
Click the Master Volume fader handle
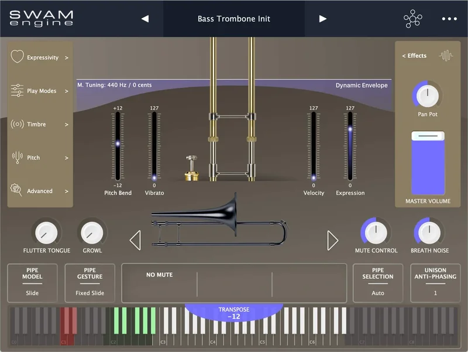(428, 136)
